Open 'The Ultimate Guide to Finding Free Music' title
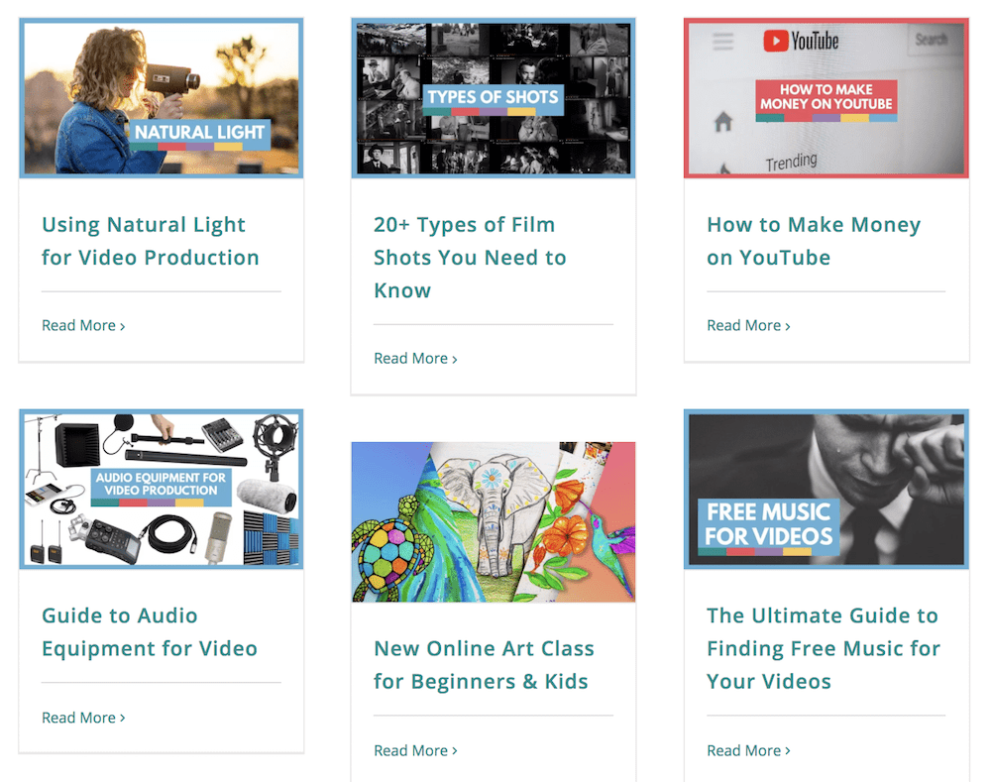The image size is (991, 782). click(824, 648)
